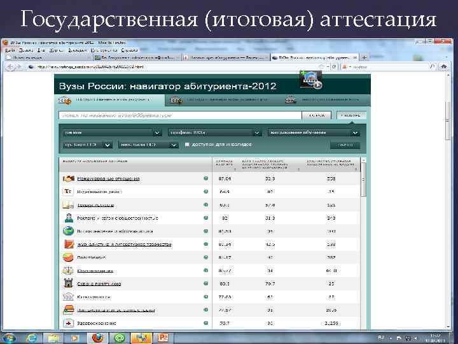Click the globe icon in the table
The width and height of the screenshot is (458, 344).
tap(68, 231)
